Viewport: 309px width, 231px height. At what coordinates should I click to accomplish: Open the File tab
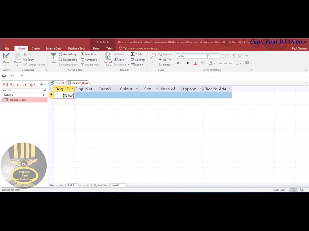(7, 48)
